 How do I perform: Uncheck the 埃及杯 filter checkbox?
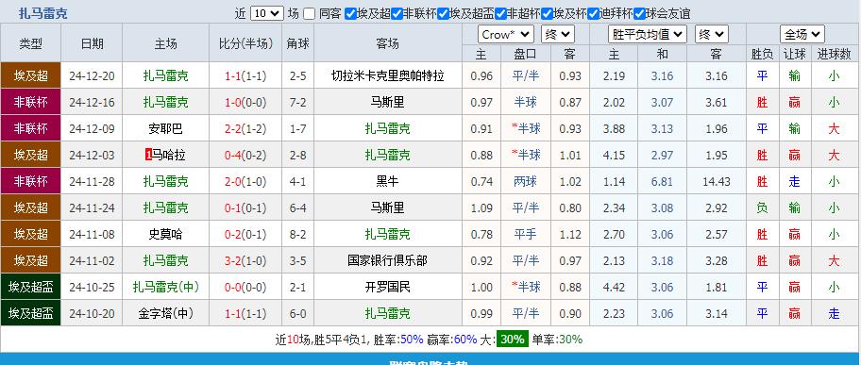(x=547, y=14)
